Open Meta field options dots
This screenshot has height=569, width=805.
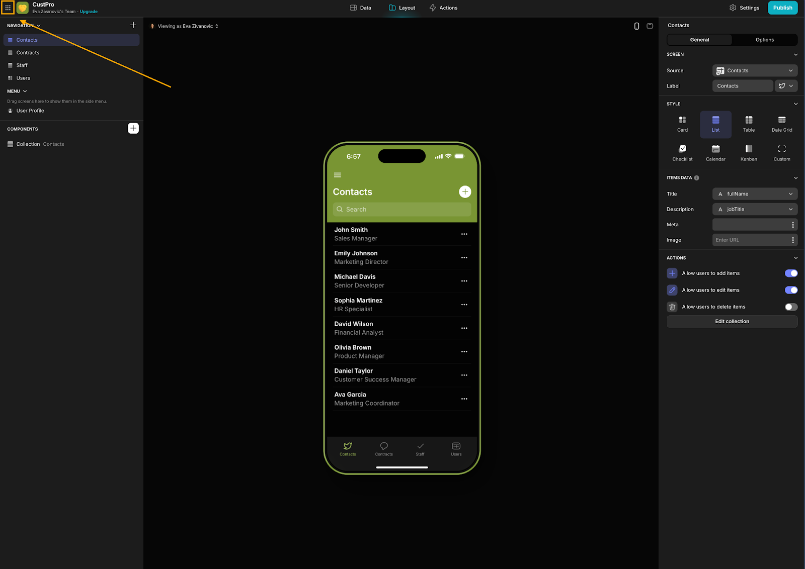(x=793, y=225)
